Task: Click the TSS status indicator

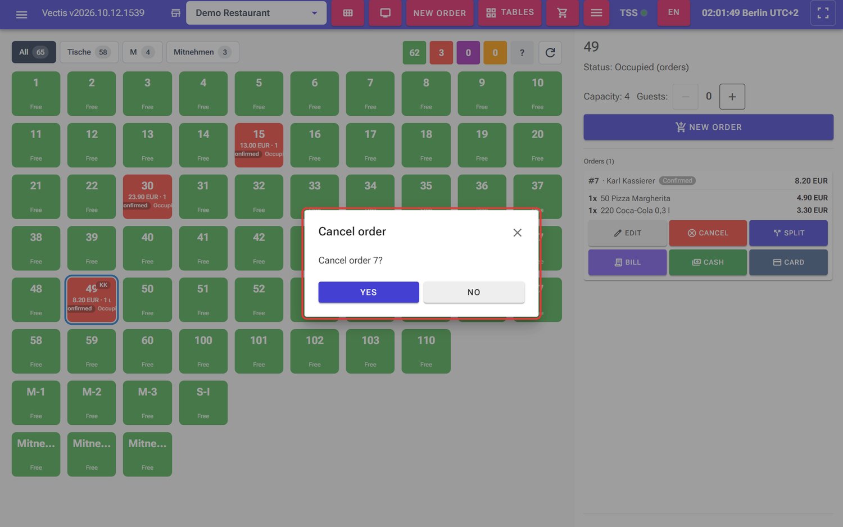Action: pos(633,12)
